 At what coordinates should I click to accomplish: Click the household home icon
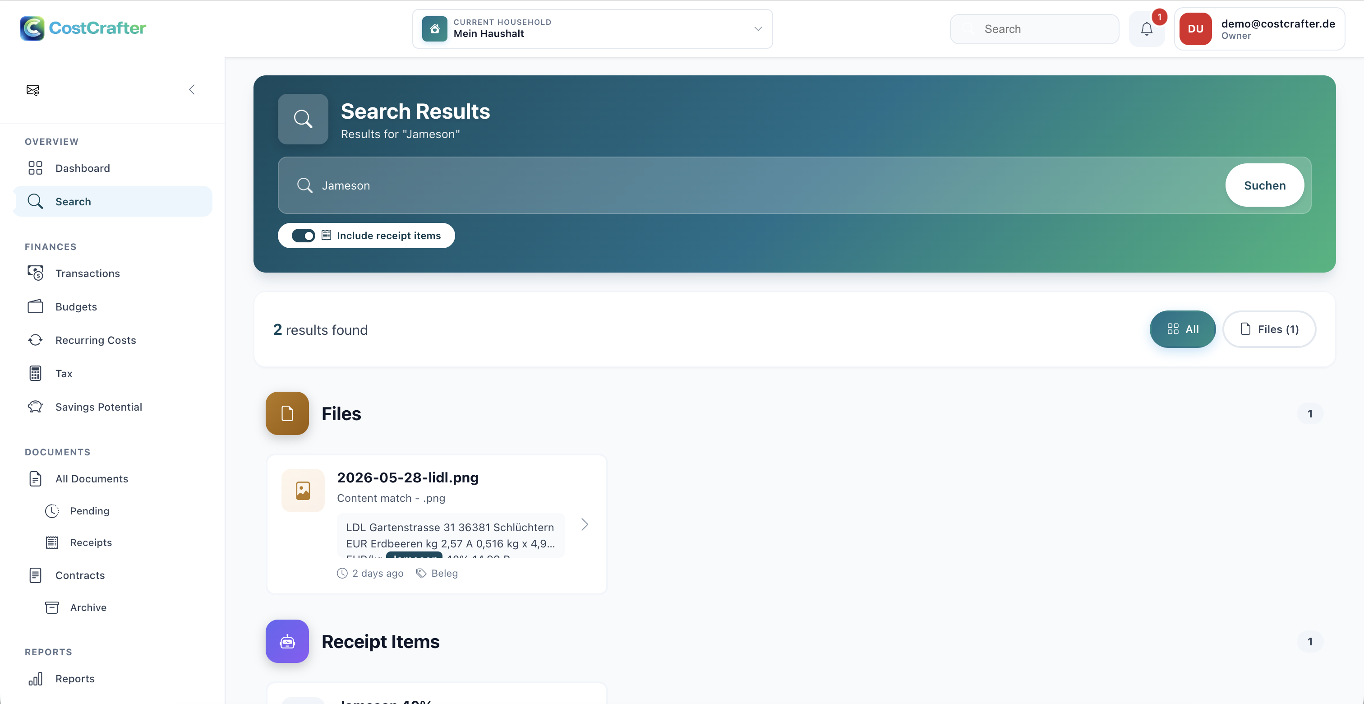click(435, 28)
